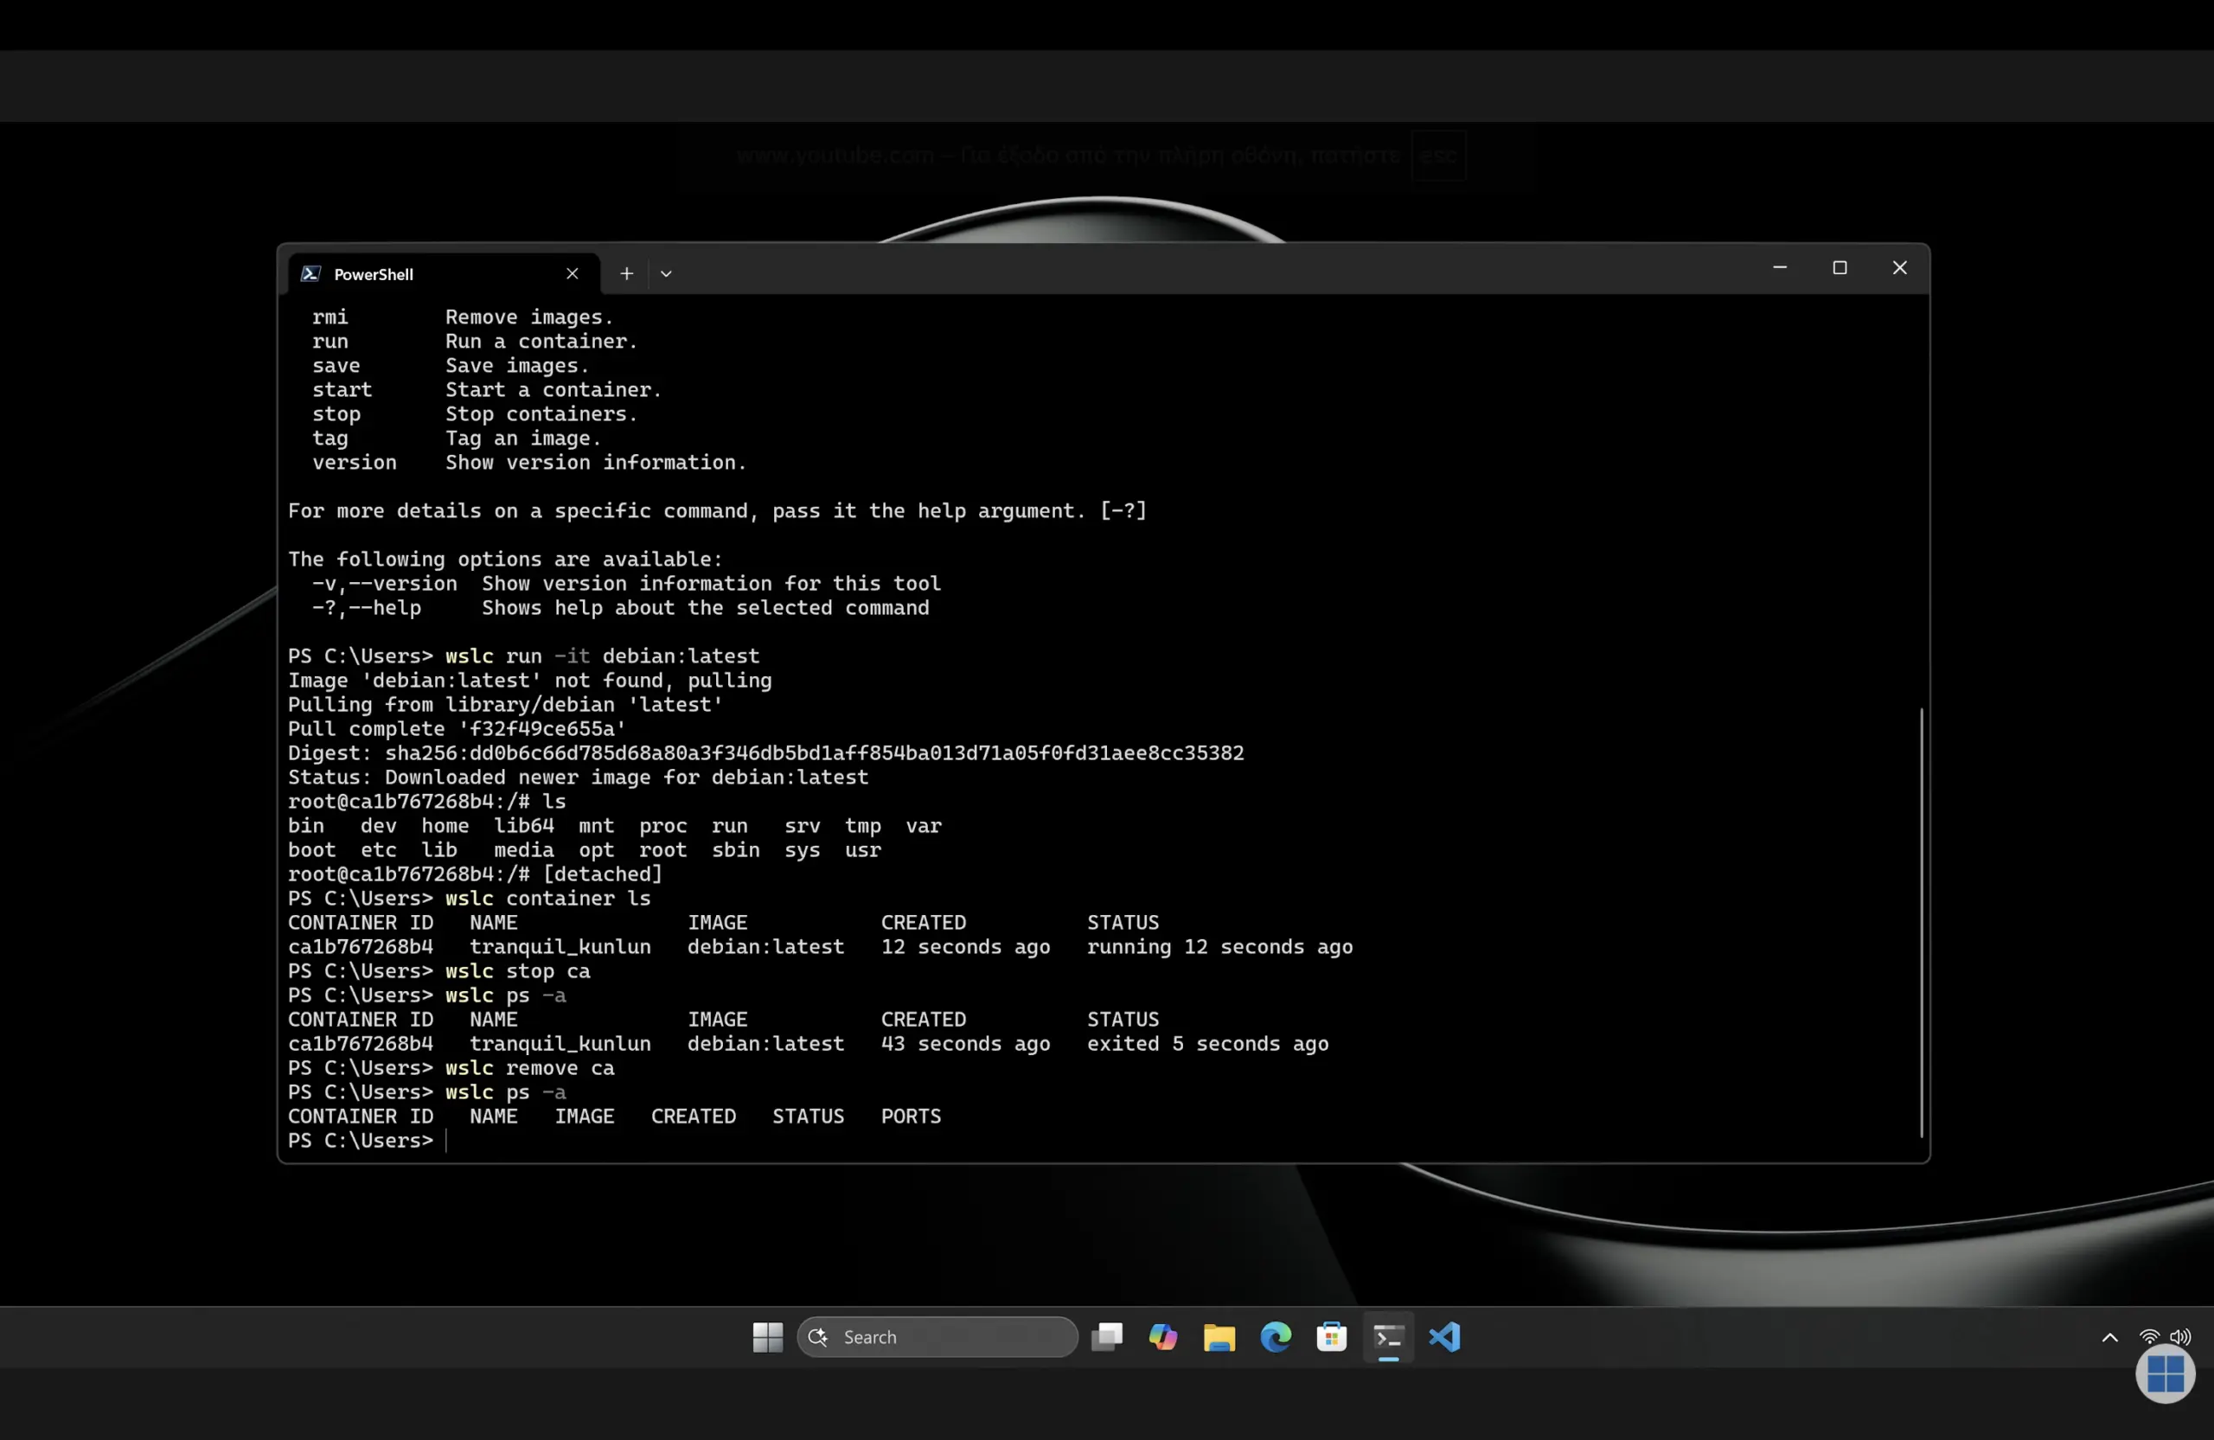Click the taskbar Search box
The height and width of the screenshot is (1440, 2214).
937,1337
